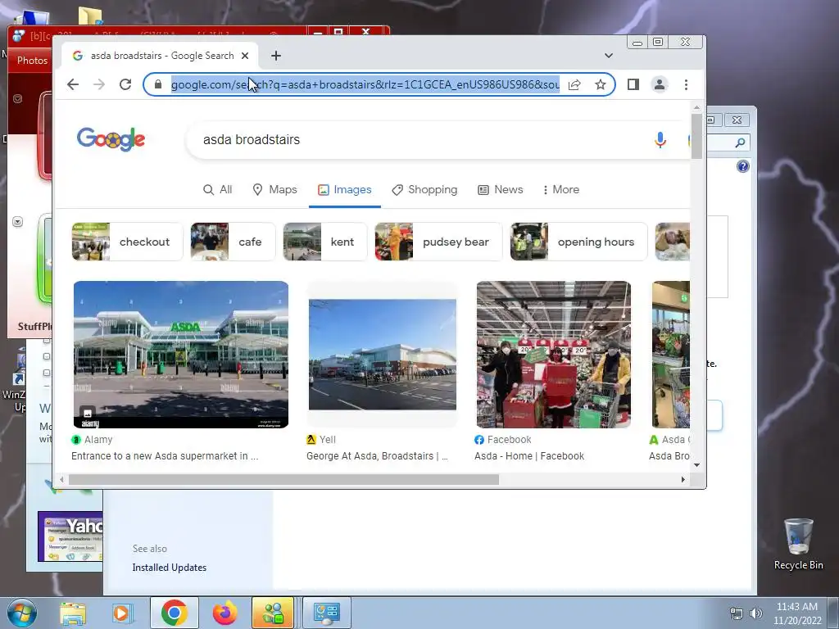Image resolution: width=839 pixels, height=629 pixels.
Task: Click the horizontal scrollbar right arrow
Action: 683,479
